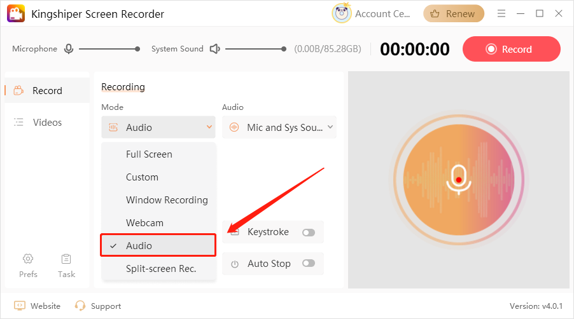
Task: Open the Website link
Action: (45, 306)
